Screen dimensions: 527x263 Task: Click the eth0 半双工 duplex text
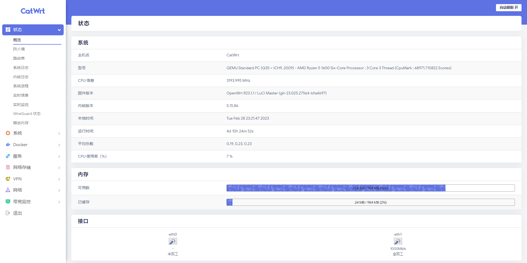coord(173,254)
